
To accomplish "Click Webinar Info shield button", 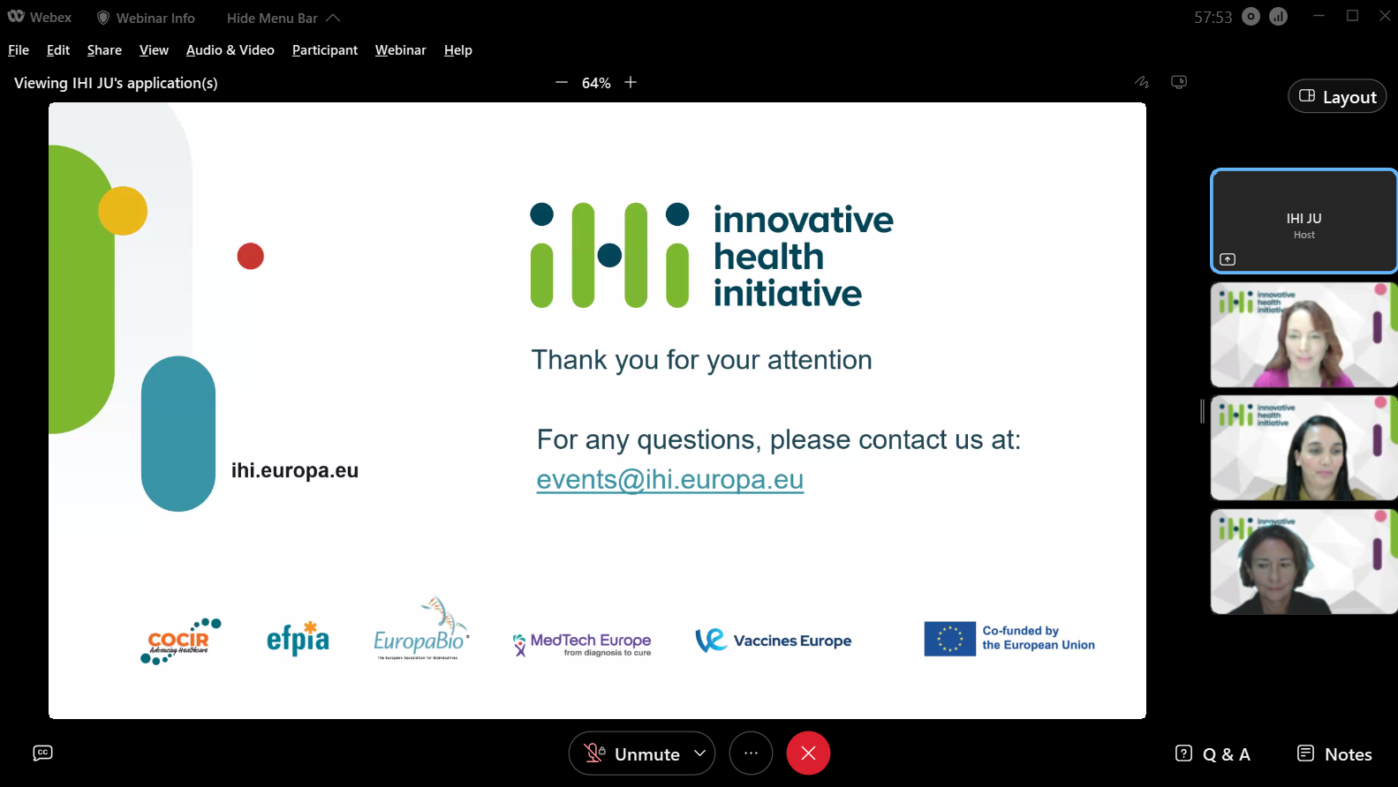I will coord(146,18).
